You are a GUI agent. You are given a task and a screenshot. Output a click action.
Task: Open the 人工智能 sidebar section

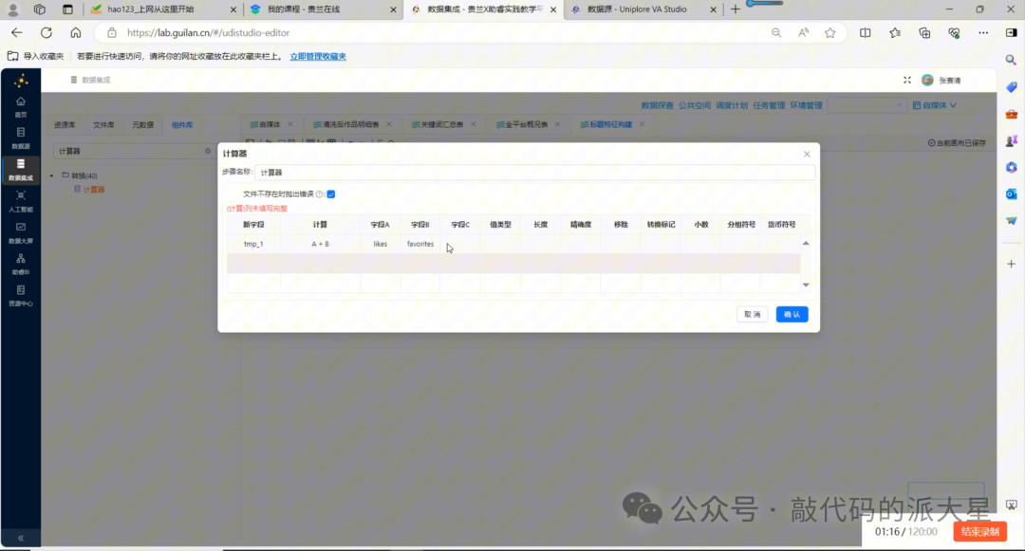20,201
